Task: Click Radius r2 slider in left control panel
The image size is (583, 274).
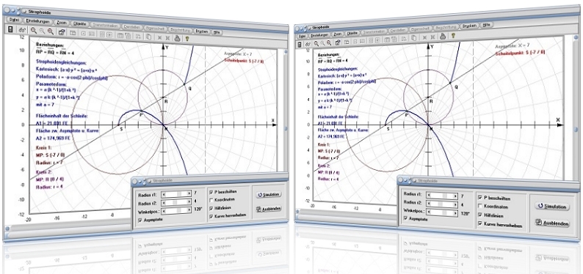Action: [x=177, y=201]
